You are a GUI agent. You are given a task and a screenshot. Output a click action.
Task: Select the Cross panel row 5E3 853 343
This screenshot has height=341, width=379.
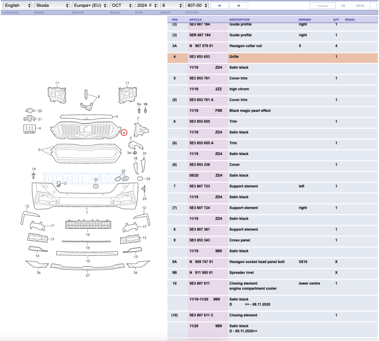[273, 241]
